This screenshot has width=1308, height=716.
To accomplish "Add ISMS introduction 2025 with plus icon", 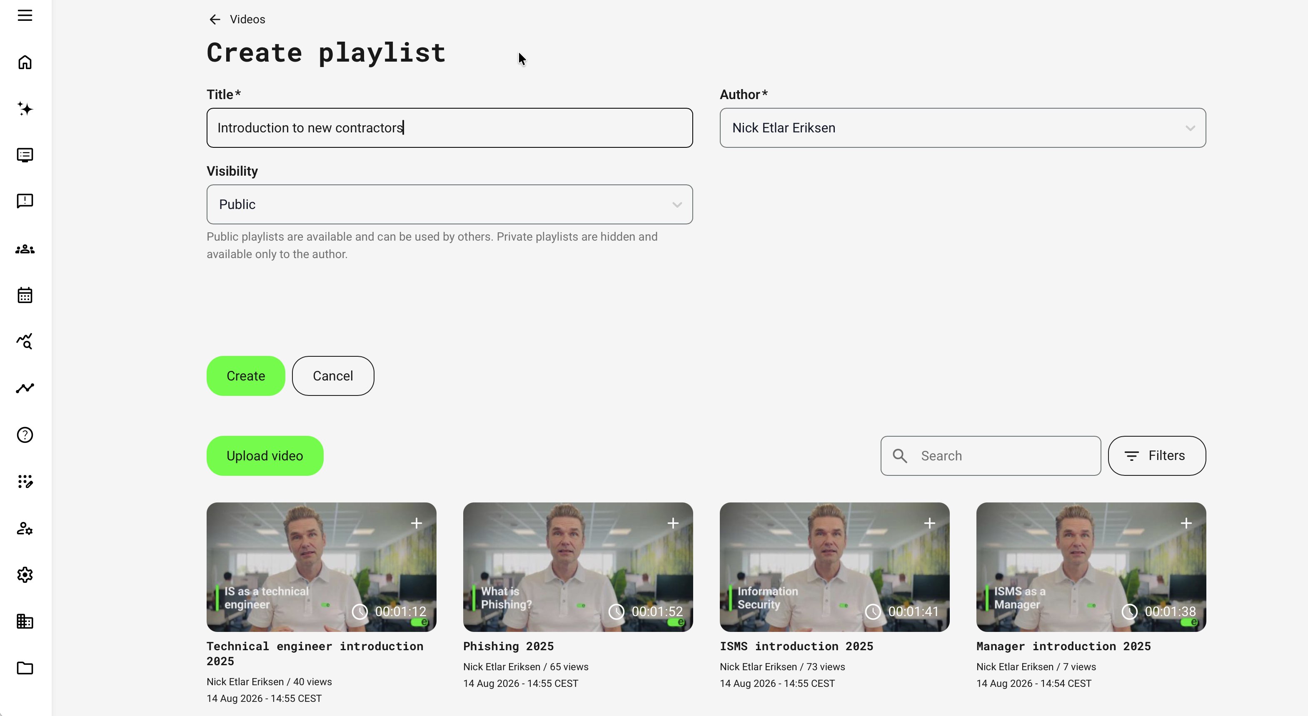I will point(930,523).
